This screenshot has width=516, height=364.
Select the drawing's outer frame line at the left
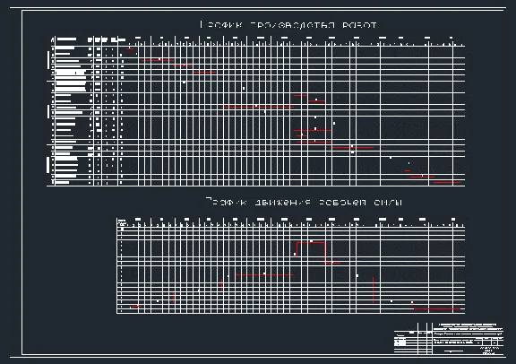pyautogui.click(x=22, y=183)
